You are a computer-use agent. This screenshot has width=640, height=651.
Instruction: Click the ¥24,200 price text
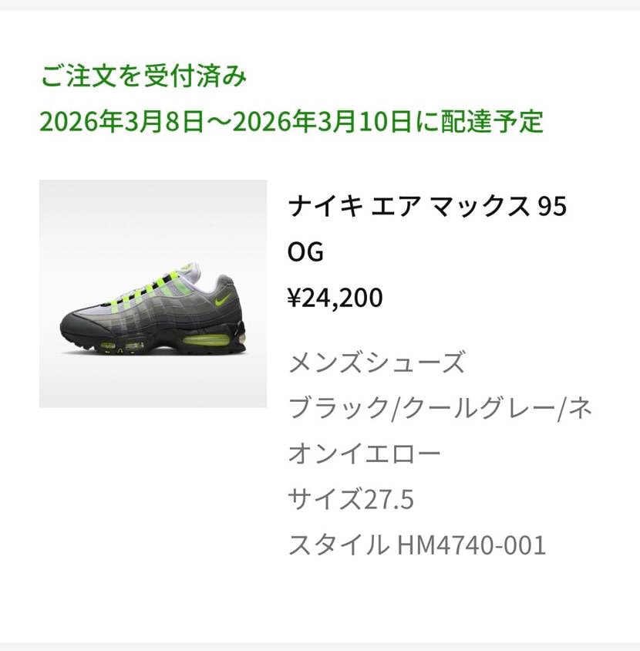point(335,297)
